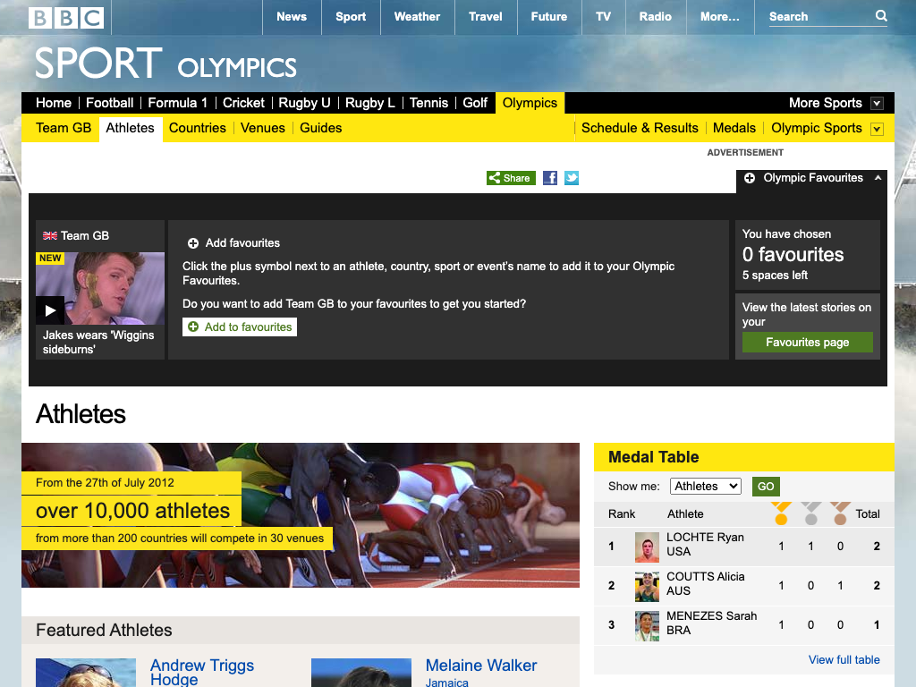Viewport: 916px width, 687px height.
Task: Click the GO button in Medal Table
Action: click(766, 486)
